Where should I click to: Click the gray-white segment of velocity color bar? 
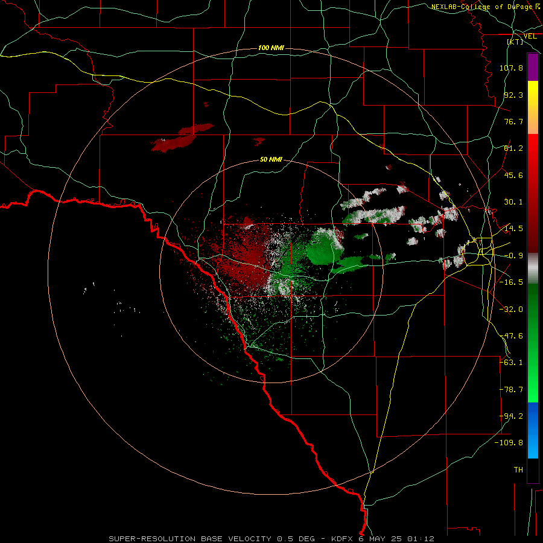point(533,268)
